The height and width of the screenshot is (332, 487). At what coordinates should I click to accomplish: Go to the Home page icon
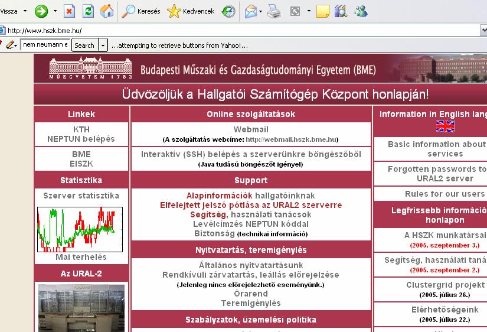tap(107, 11)
